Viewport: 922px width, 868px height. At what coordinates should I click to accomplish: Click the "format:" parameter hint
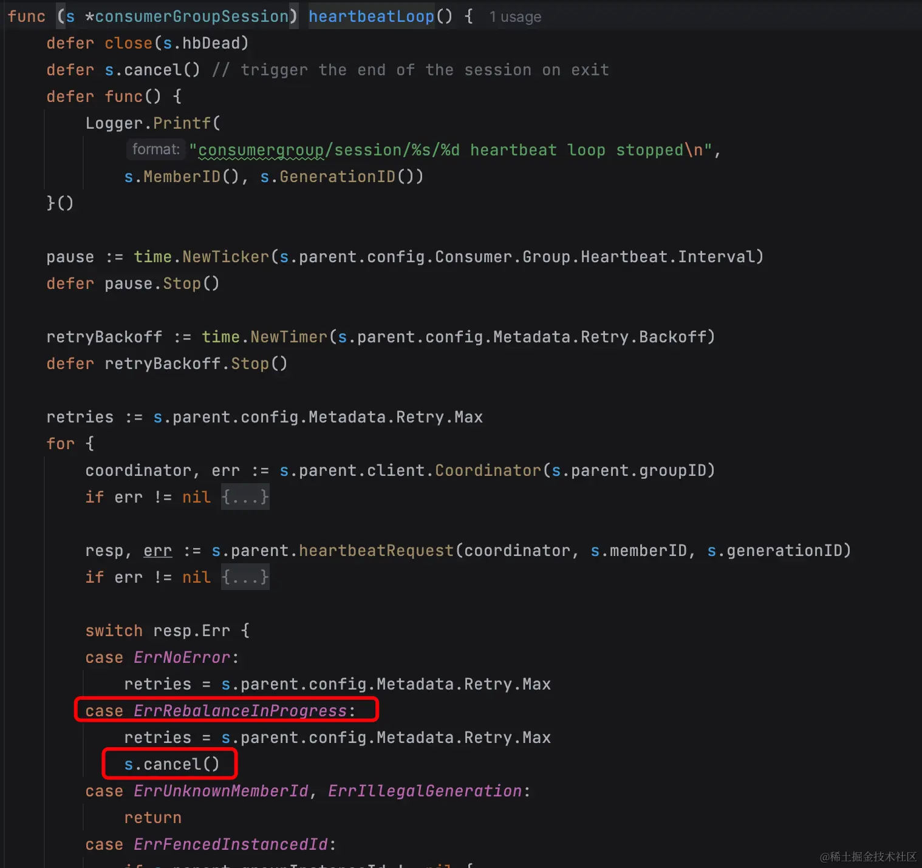pyautogui.click(x=156, y=149)
